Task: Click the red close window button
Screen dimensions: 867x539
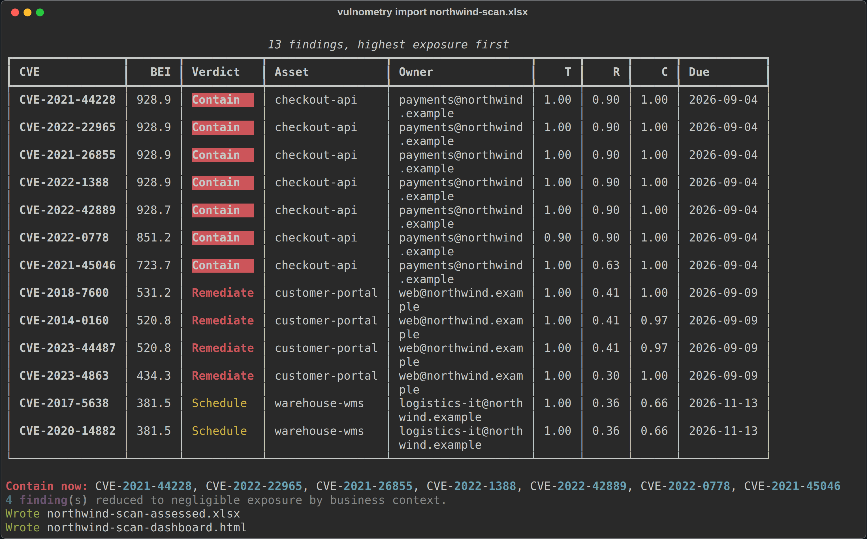Action: click(x=15, y=12)
